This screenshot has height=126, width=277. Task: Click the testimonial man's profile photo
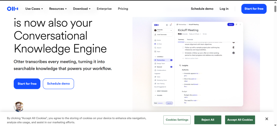click(19, 107)
